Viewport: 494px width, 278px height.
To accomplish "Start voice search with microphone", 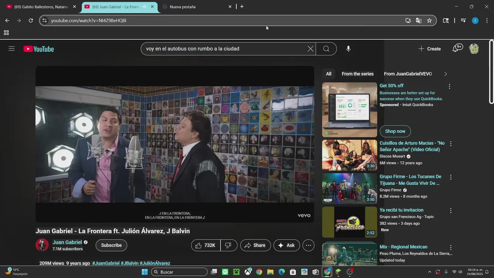I will tap(348, 49).
